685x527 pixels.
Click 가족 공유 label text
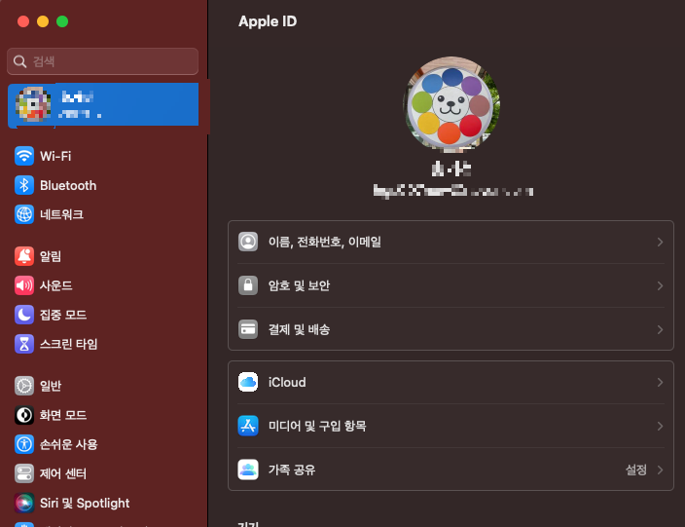[x=292, y=470]
